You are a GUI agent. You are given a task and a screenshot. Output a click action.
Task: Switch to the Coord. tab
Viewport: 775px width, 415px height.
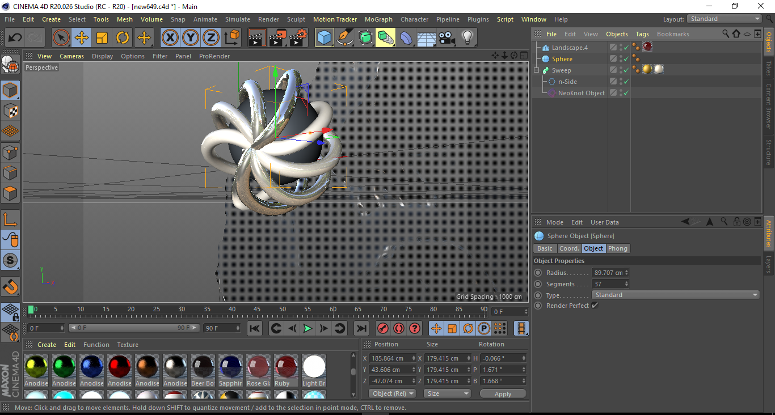coord(569,248)
